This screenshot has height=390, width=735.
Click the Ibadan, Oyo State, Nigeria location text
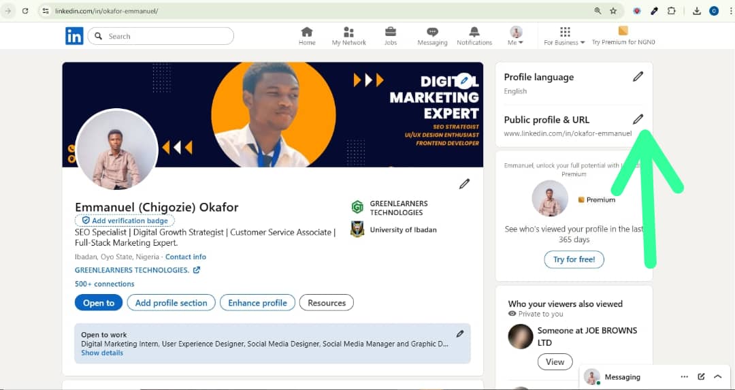118,257
